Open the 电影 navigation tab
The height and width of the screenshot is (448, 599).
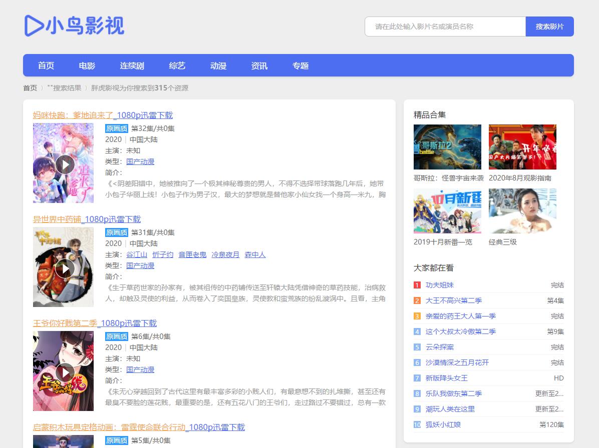87,65
